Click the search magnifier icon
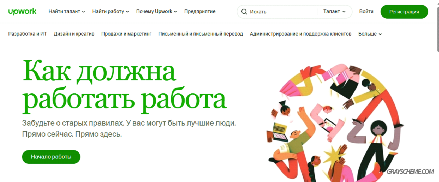The image size is (439, 182). point(244,12)
